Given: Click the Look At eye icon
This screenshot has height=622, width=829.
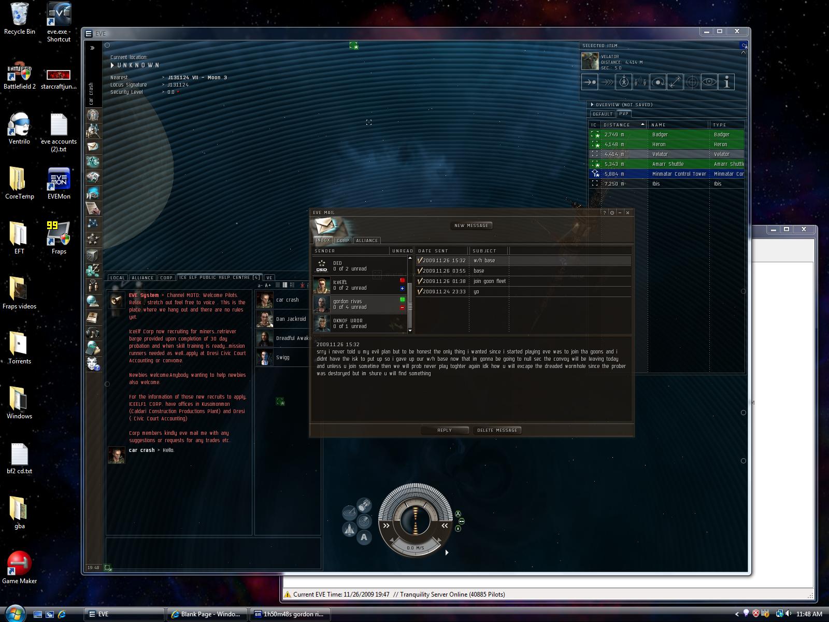Looking at the screenshot, I should (709, 82).
